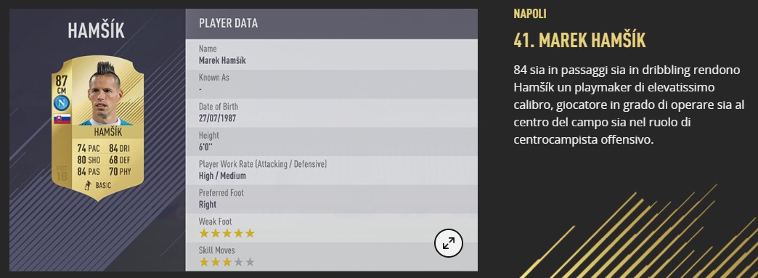758x278 pixels.
Task: Click the FUT 18 logo on card
Action: 62,172
